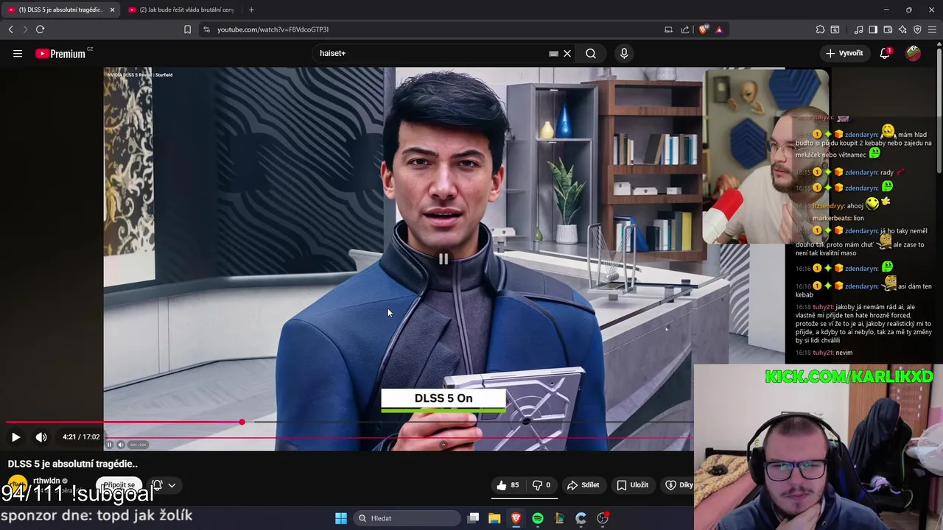This screenshot has height=530, width=943.
Task: Click the magnifier search button
Action: click(x=591, y=53)
